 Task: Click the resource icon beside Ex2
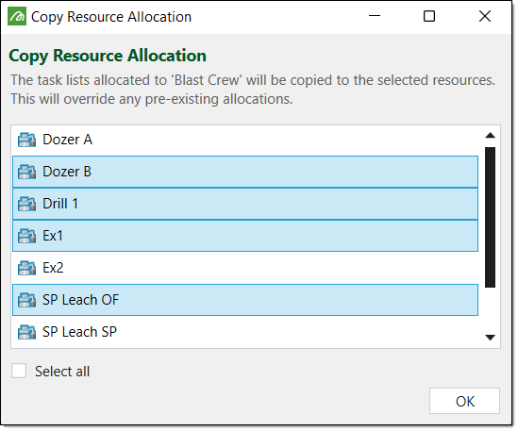click(26, 268)
